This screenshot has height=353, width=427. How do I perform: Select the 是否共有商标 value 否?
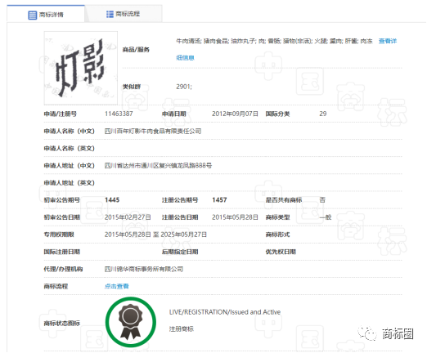(322, 200)
